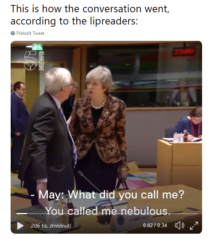The image size is (212, 239).
Task: Play the embedded video
Action: point(20,226)
